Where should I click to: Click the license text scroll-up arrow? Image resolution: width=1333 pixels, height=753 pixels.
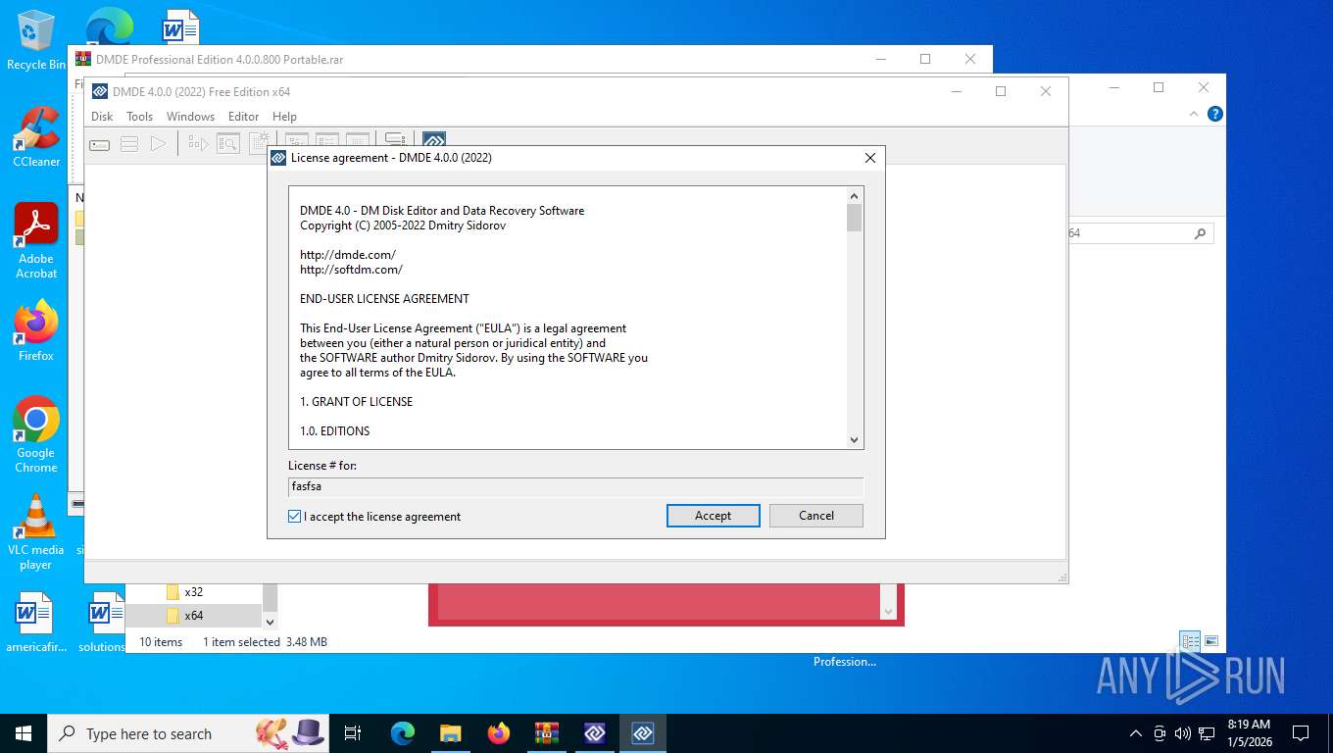[x=854, y=195]
